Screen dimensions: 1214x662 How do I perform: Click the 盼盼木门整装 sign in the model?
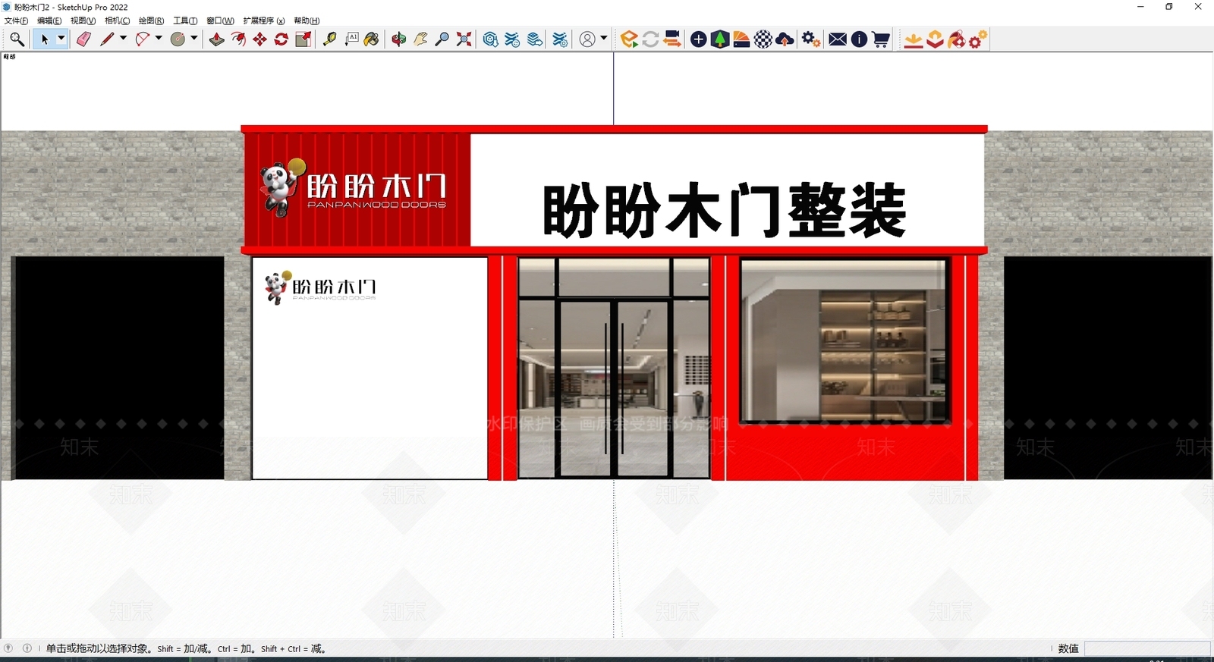[x=724, y=210]
